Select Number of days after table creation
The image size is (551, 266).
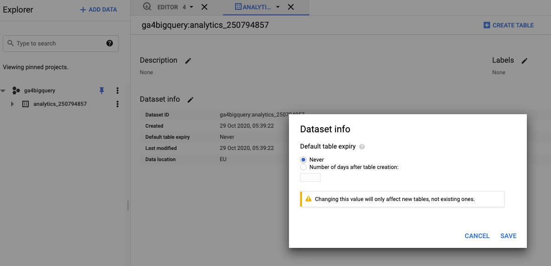304,167
